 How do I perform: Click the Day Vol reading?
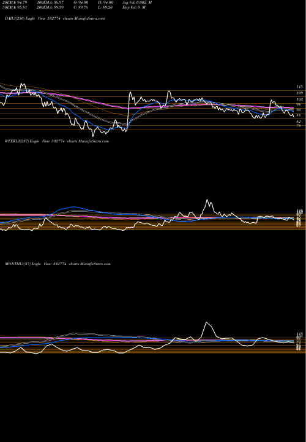[134, 7]
